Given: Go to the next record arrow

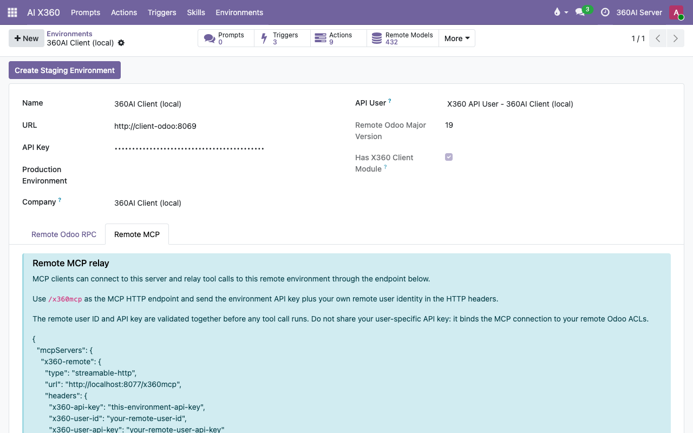Looking at the screenshot, I should [x=675, y=38].
